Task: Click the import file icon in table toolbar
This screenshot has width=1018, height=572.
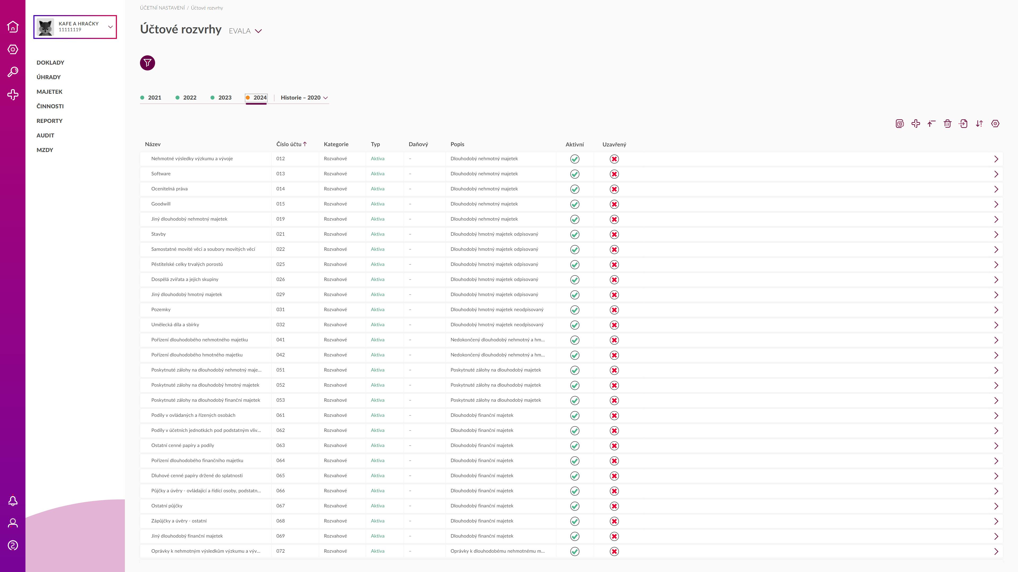Action: pos(963,124)
